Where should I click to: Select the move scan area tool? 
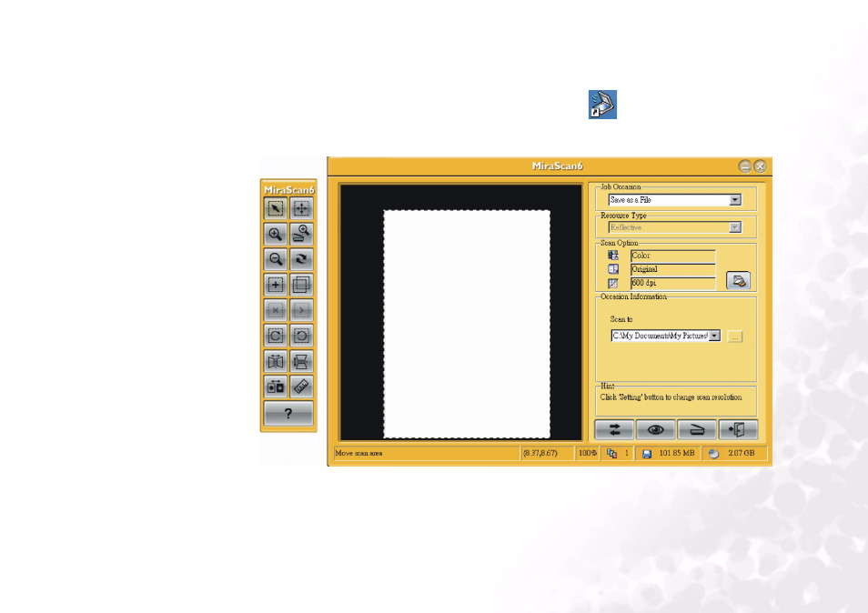pos(301,208)
